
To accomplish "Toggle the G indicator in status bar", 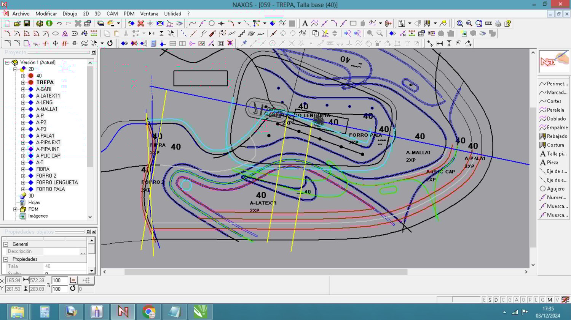I will coord(510,300).
